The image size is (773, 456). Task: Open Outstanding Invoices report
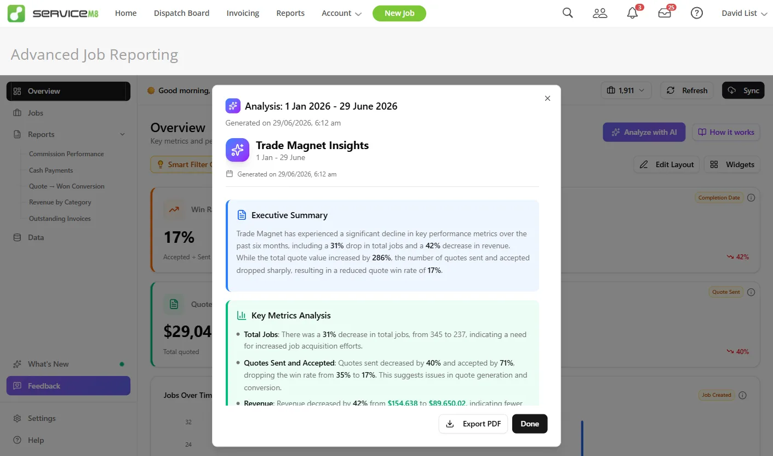click(60, 219)
